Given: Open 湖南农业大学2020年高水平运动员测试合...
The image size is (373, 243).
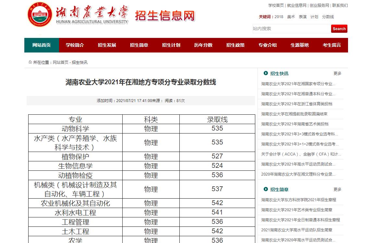Looking at the screenshot, I should point(298,240).
